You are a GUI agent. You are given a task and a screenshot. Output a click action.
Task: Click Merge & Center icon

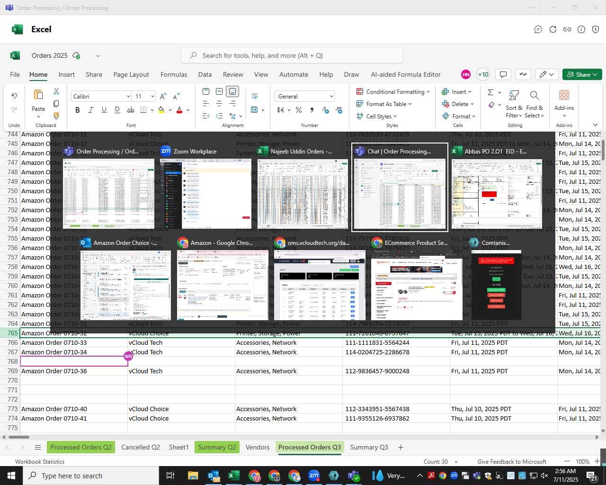pos(255,110)
